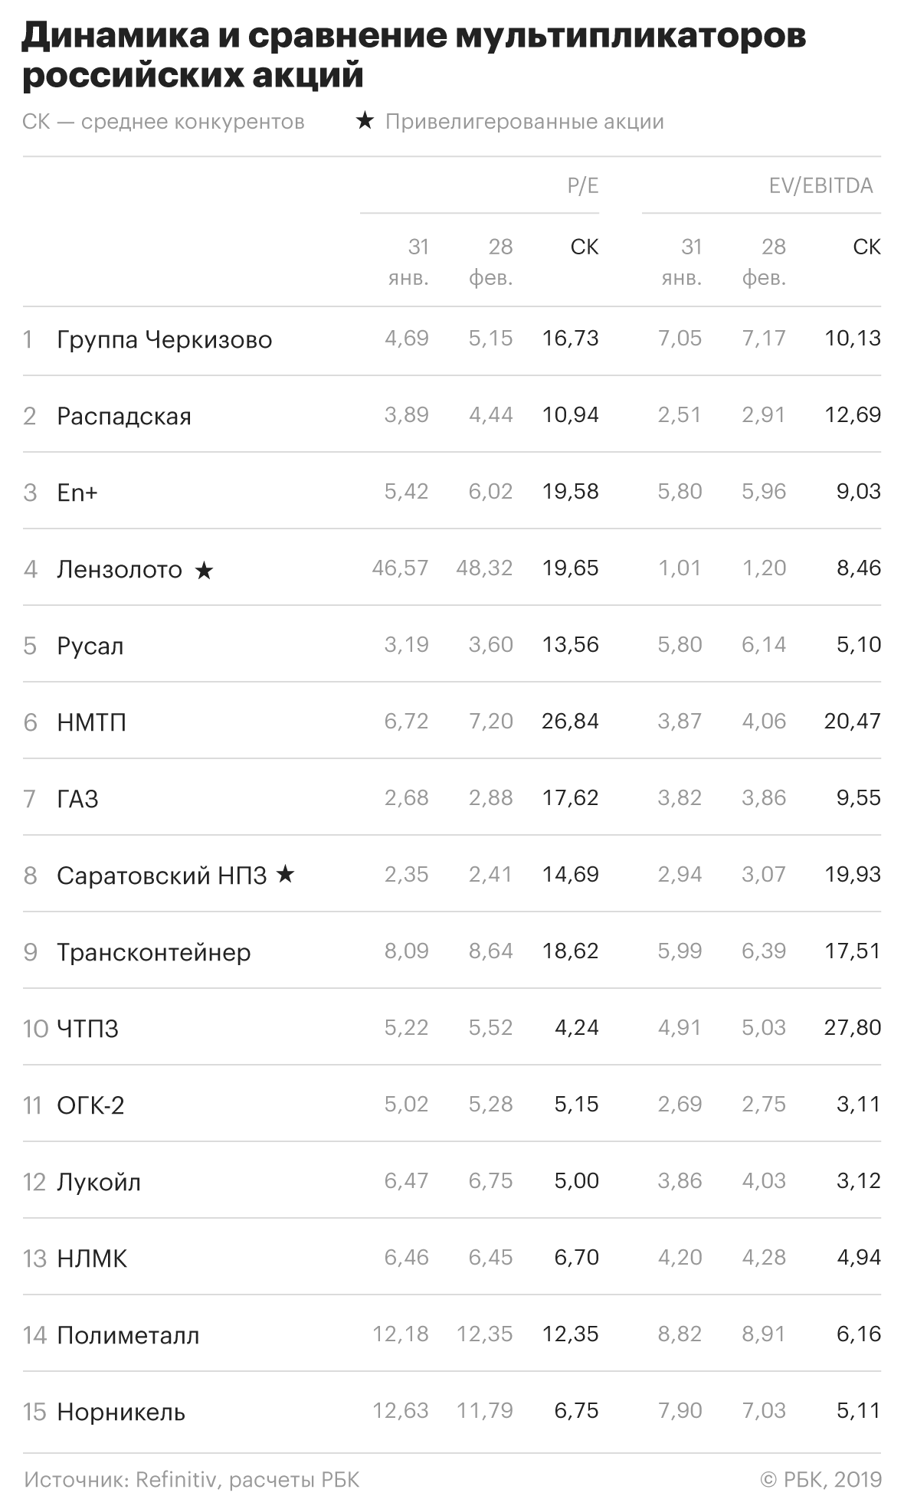Click the P/E column group header
The width and height of the screenshot is (904, 1509).
tap(582, 185)
